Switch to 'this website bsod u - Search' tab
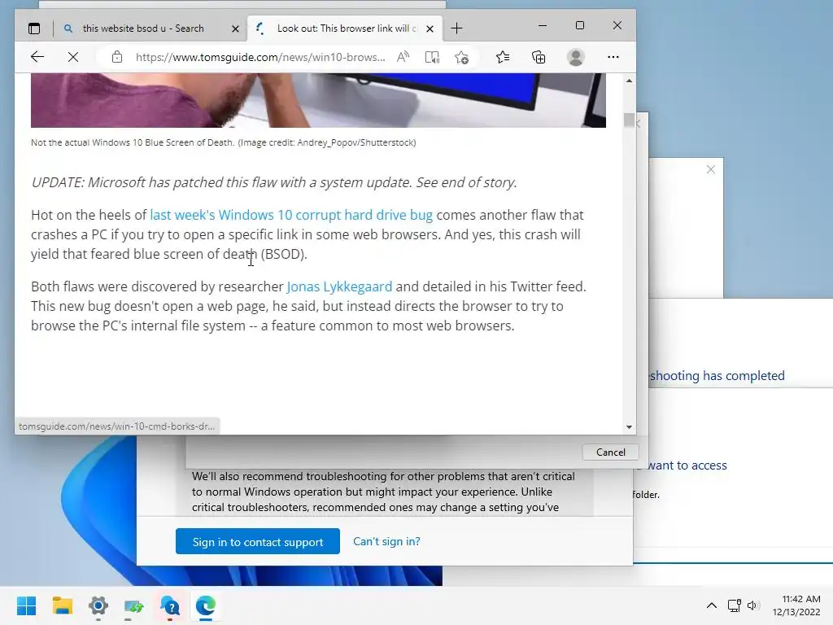The height and width of the screenshot is (625, 833). tap(142, 28)
